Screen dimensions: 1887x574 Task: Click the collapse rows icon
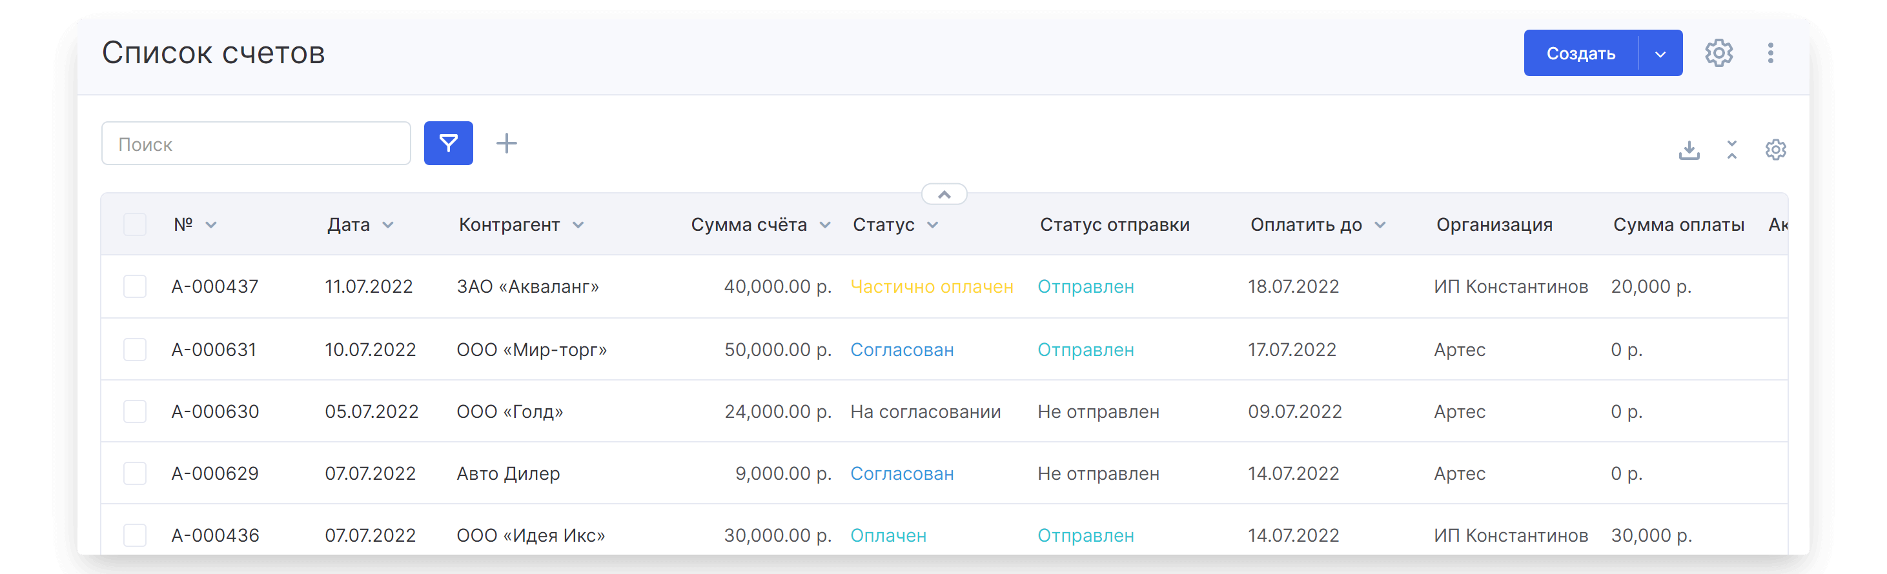1731,150
